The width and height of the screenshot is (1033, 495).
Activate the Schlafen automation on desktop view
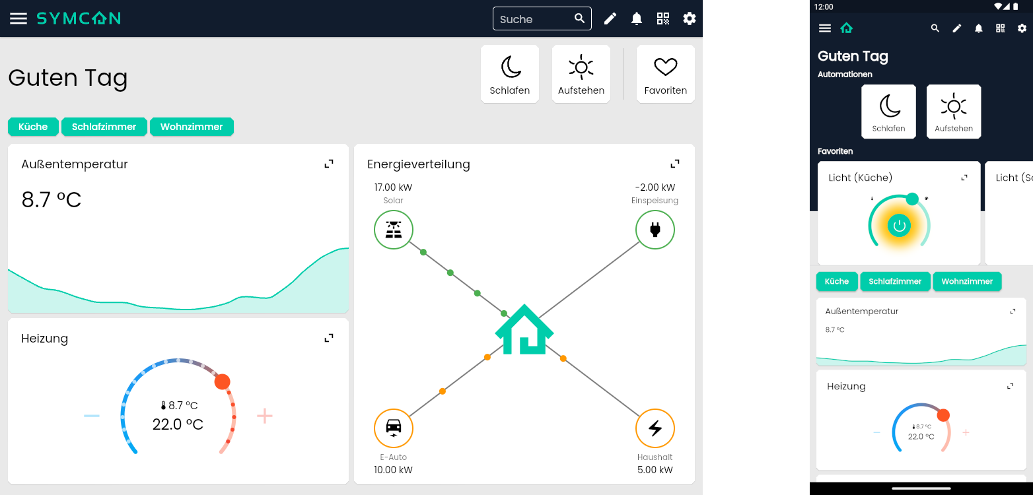click(x=510, y=74)
